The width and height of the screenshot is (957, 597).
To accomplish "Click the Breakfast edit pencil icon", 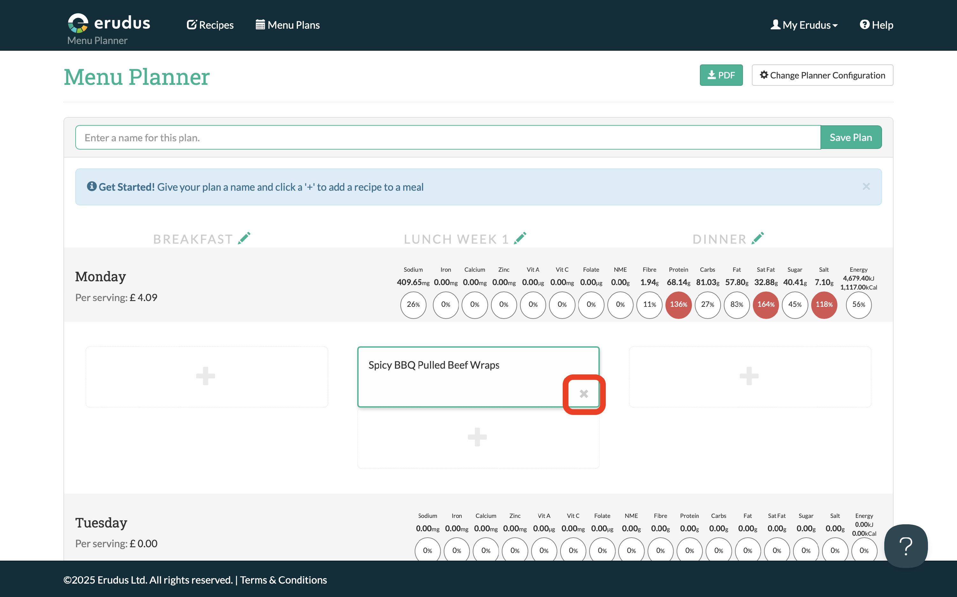I will [244, 239].
